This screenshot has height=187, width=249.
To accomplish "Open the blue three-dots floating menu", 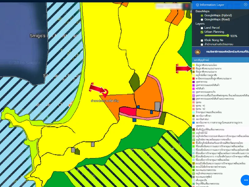I will (245, 180).
